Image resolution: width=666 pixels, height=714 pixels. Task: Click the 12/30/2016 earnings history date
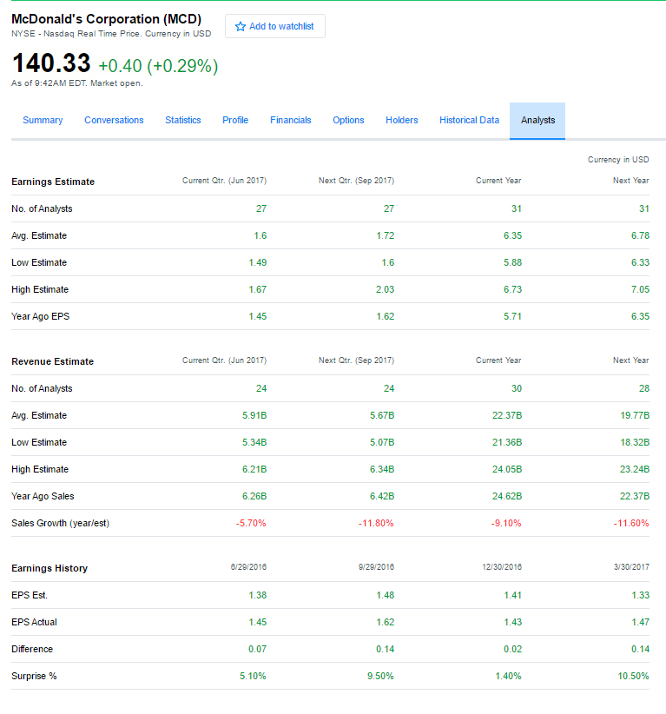(x=502, y=567)
